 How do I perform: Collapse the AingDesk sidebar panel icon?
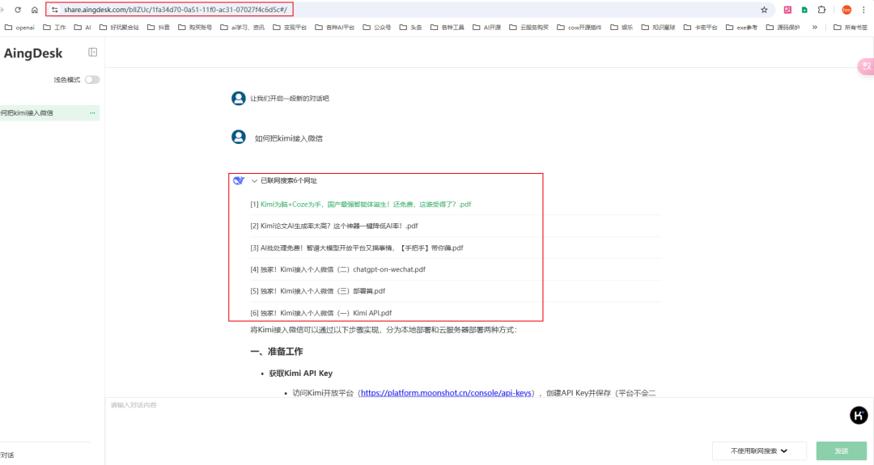coord(92,53)
